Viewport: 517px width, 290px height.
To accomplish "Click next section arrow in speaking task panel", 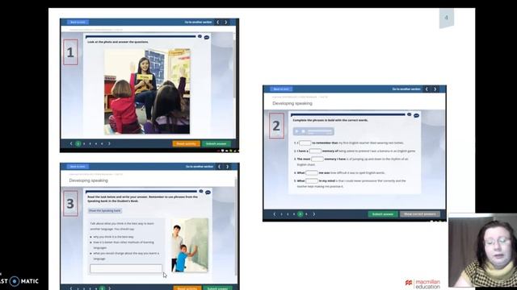I will [228, 167].
